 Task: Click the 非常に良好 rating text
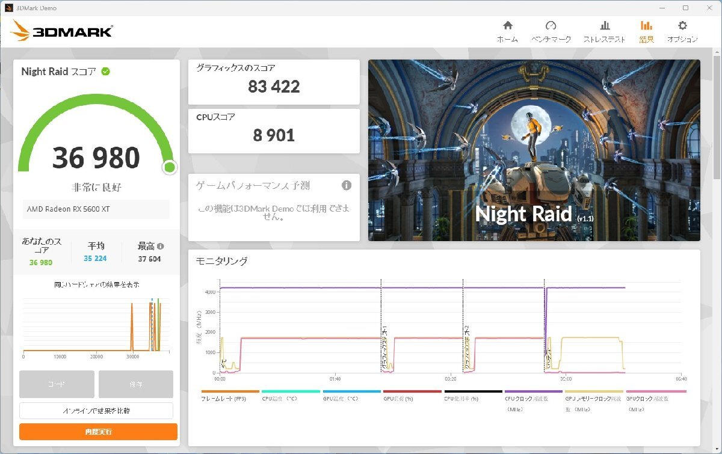[96, 188]
